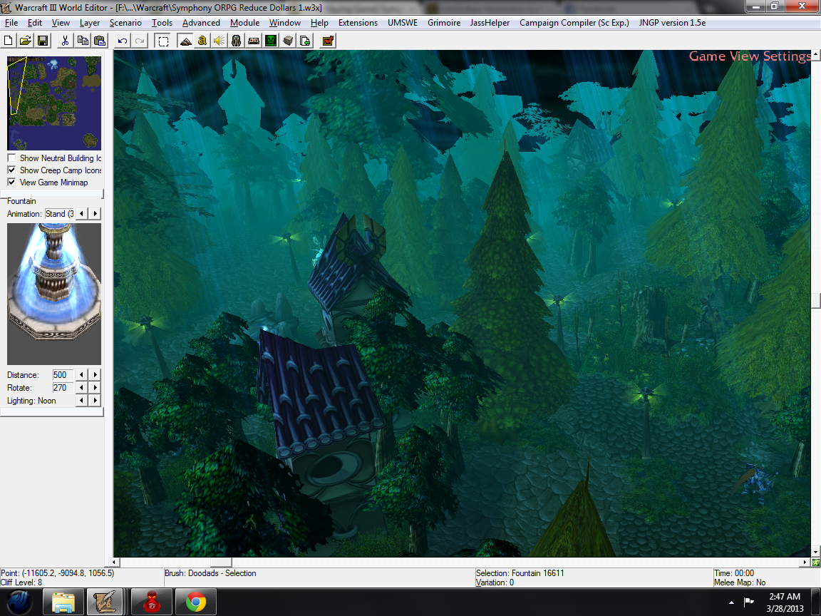Open the UMSWE menu
The width and height of the screenshot is (821, 616).
pos(403,23)
